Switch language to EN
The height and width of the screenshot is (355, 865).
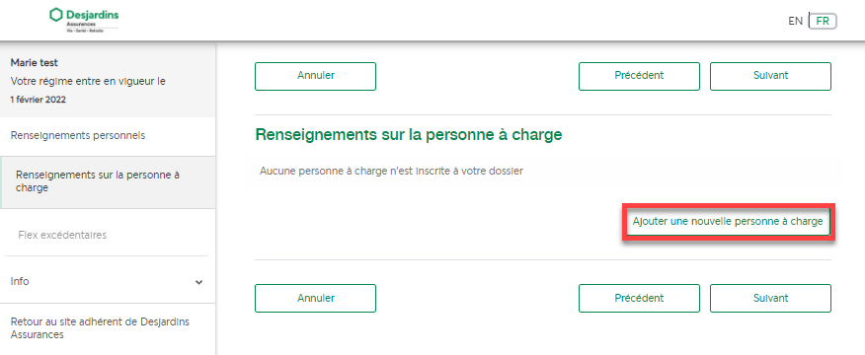(796, 22)
